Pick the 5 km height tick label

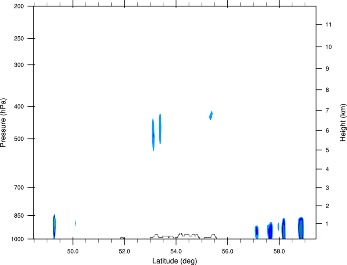coord(327,150)
